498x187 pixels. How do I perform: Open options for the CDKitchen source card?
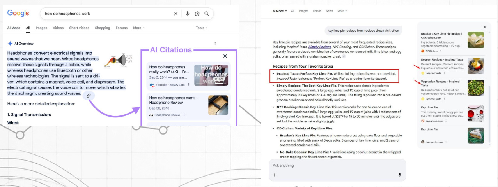click(441, 51)
